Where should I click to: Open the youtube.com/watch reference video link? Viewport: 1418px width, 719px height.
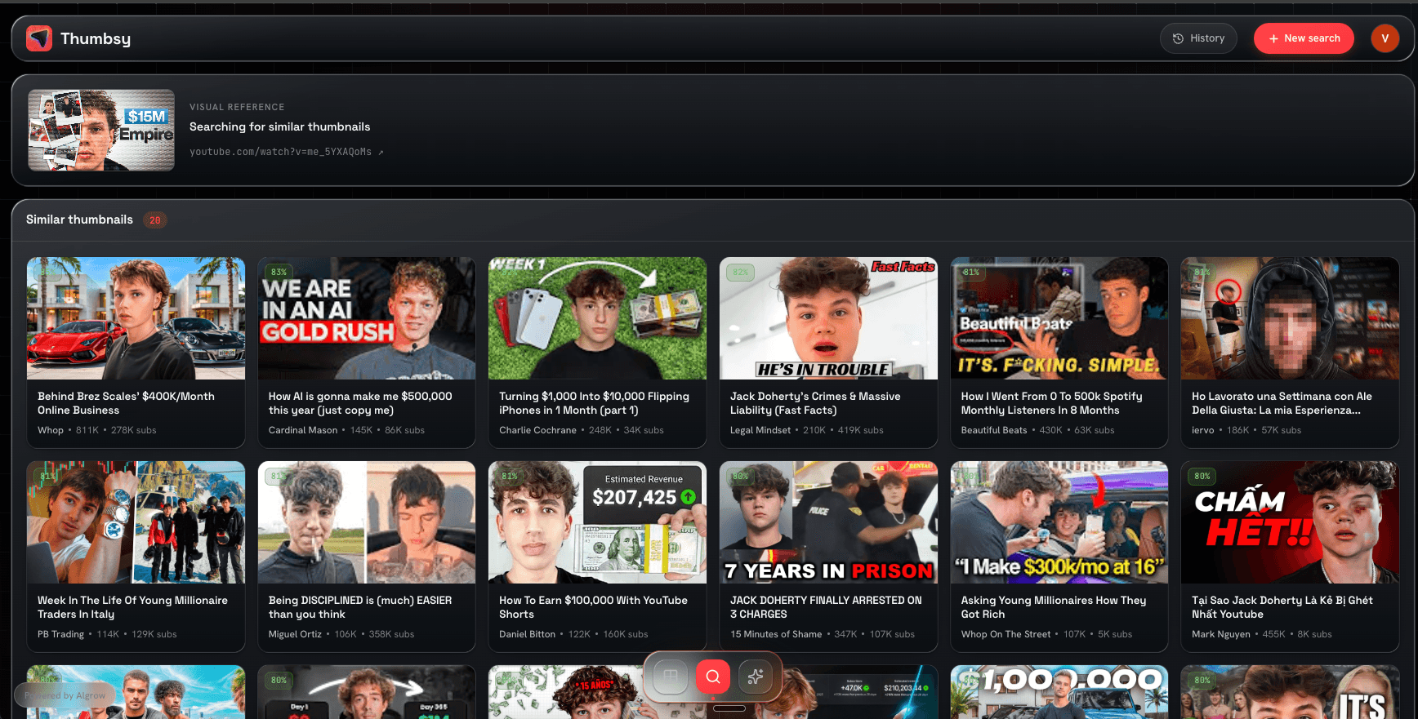[287, 152]
